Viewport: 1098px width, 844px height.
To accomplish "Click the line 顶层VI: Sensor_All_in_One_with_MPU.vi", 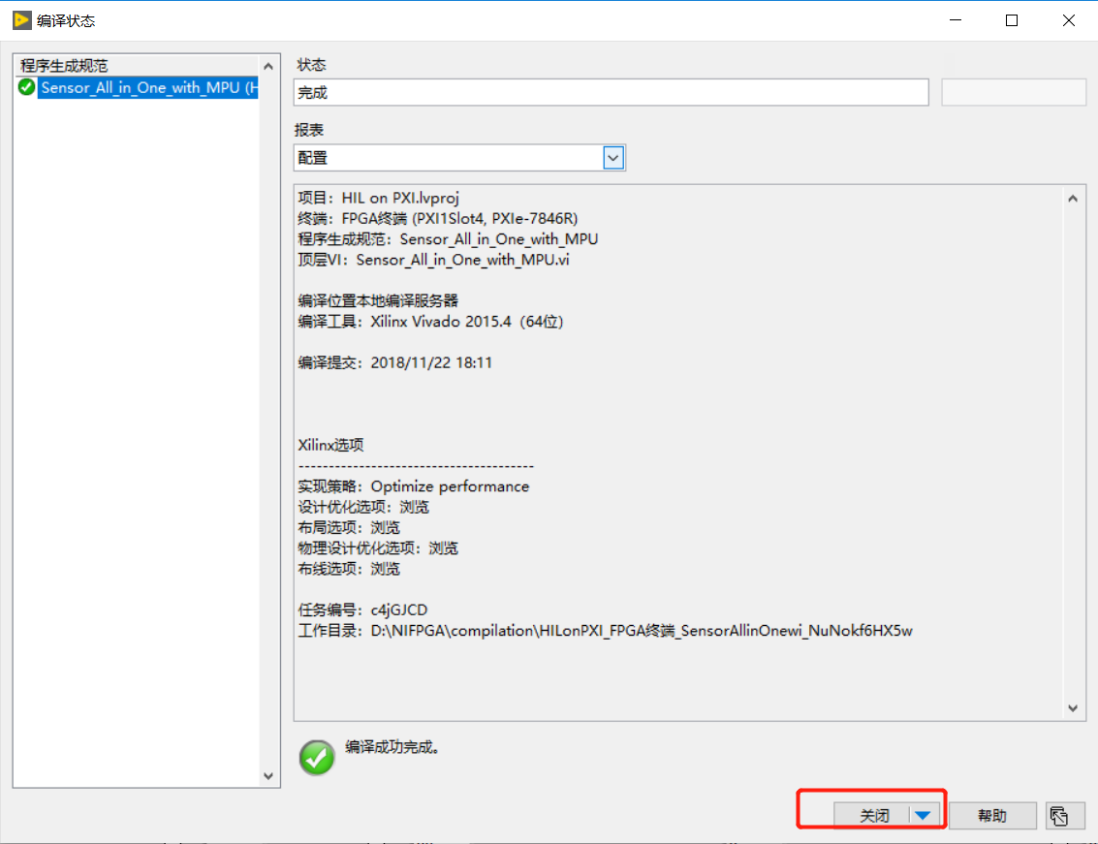I will [433, 260].
